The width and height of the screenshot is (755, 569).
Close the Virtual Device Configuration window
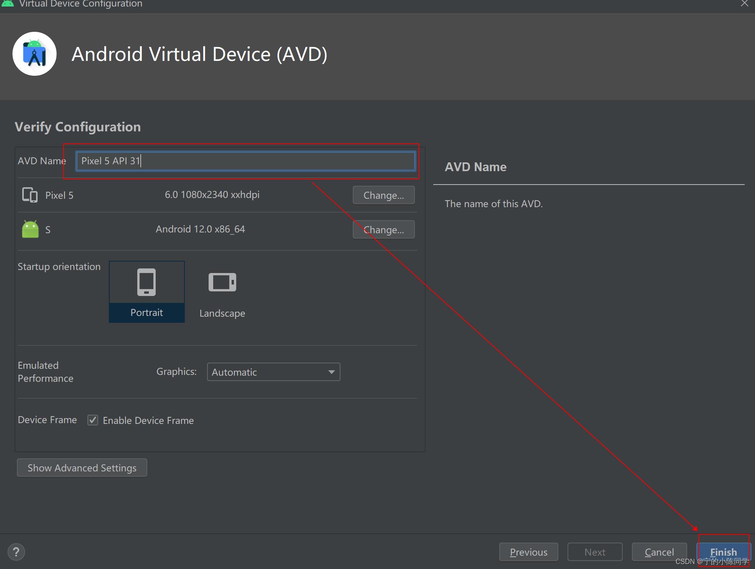(x=744, y=3)
